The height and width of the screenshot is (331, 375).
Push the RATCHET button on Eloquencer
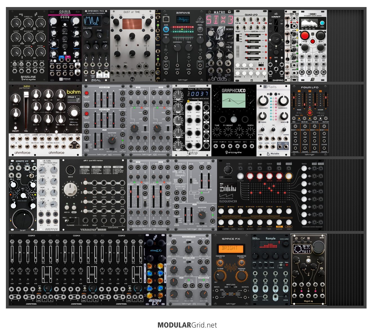[279, 176]
